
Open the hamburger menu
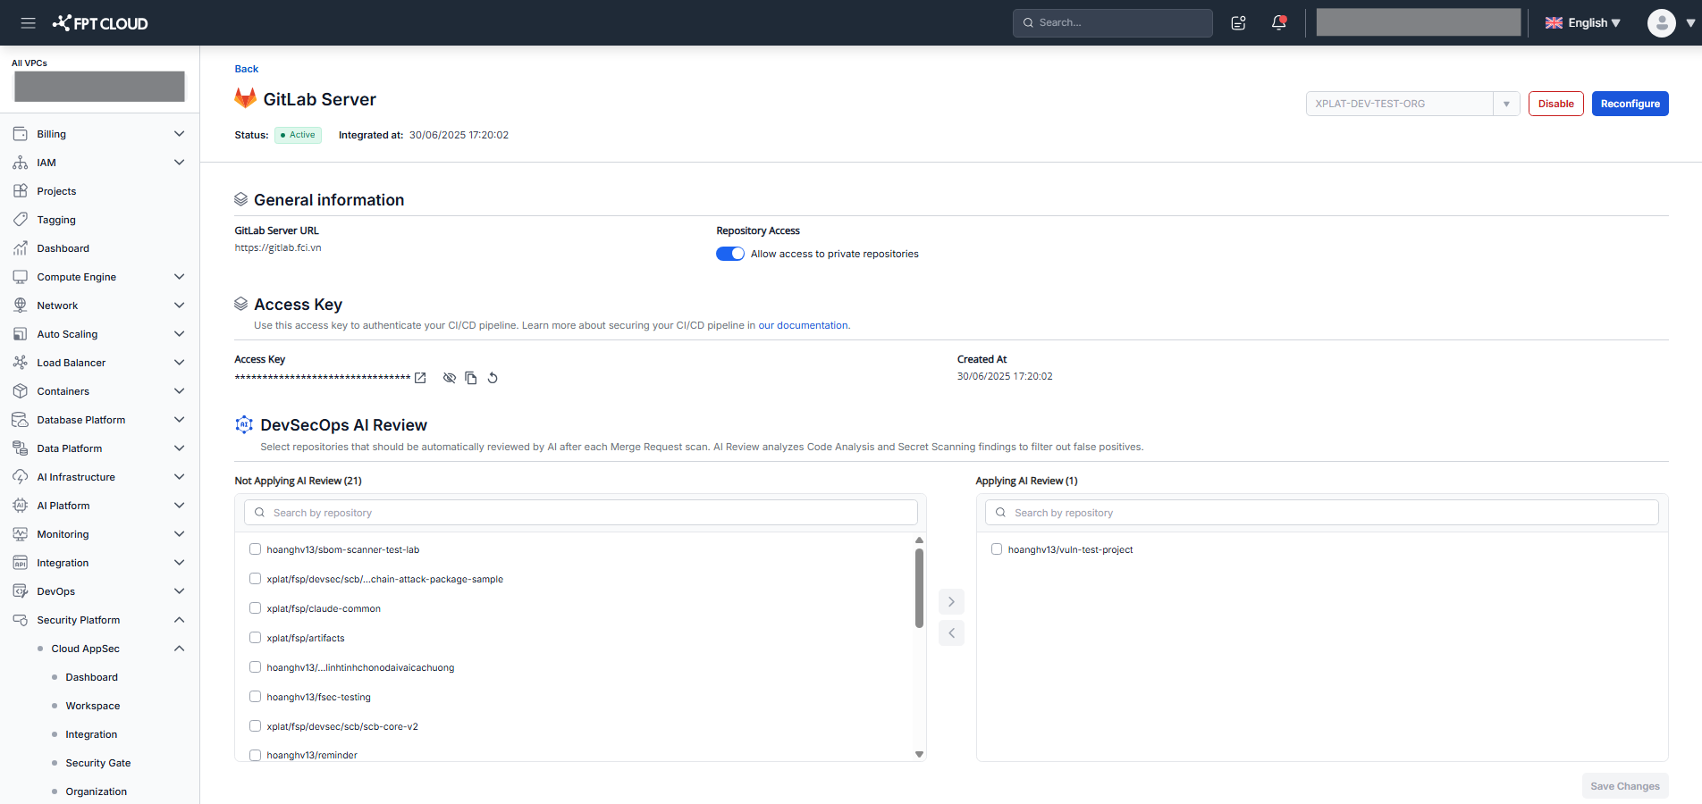tap(29, 23)
